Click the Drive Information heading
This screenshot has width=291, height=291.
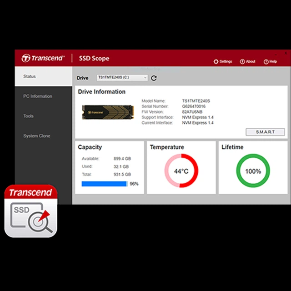pyautogui.click(x=102, y=92)
